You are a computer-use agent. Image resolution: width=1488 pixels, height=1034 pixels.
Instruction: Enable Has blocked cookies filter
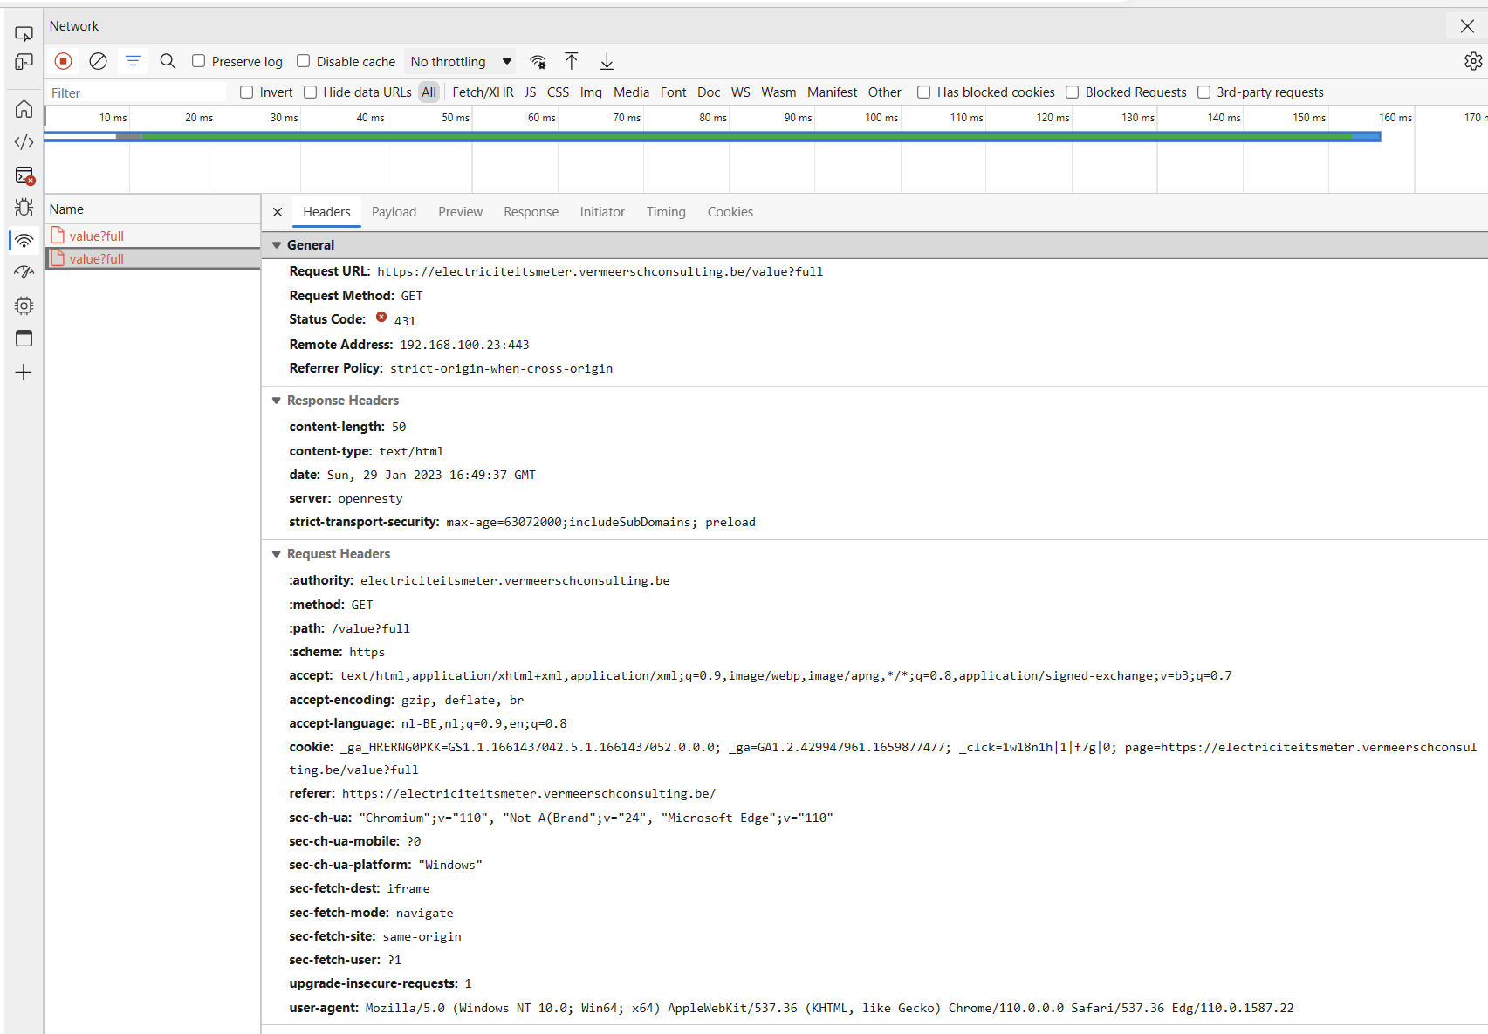[x=923, y=92]
